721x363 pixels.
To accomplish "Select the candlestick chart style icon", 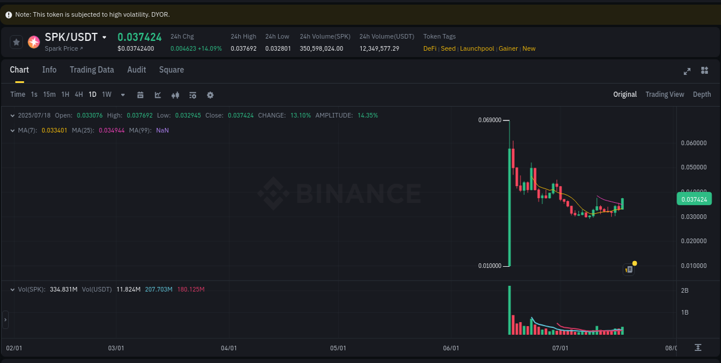I will (x=175, y=94).
